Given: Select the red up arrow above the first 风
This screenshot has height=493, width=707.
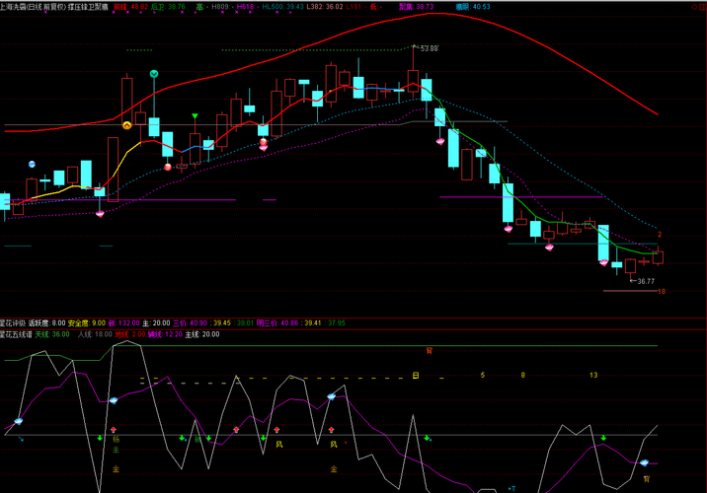Looking at the screenshot, I should 276,430.
